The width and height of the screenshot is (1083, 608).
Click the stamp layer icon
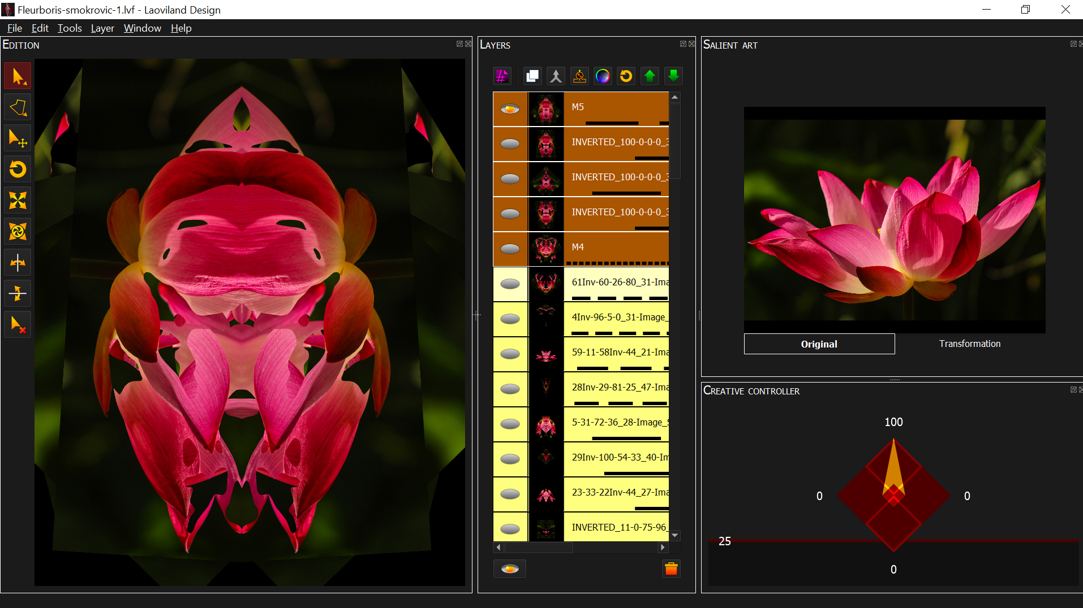point(579,76)
